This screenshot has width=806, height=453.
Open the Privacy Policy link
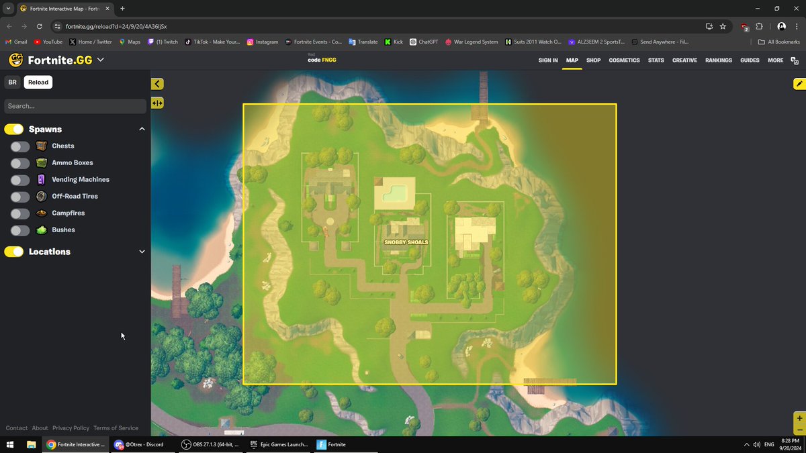tap(71, 428)
